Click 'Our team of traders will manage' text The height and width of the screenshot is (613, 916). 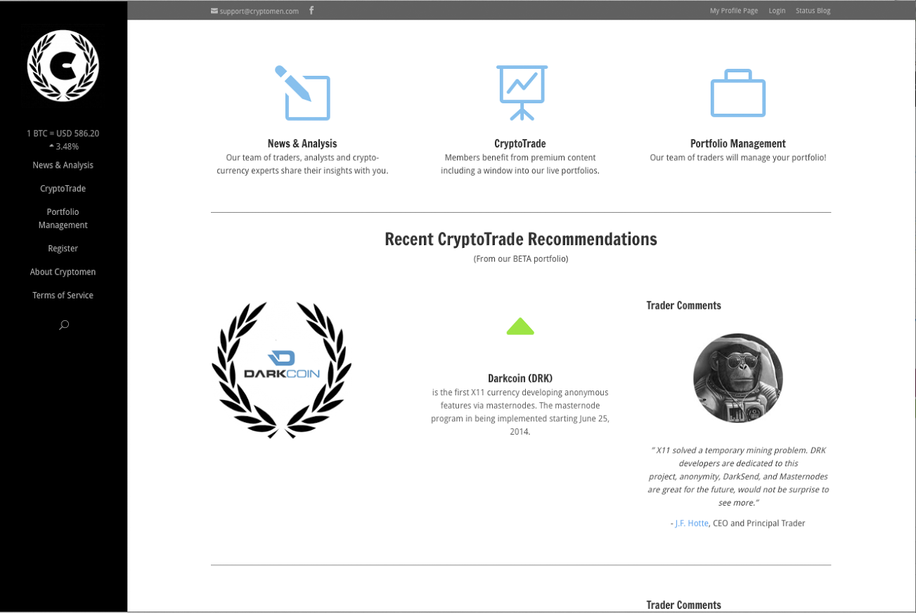pos(738,158)
